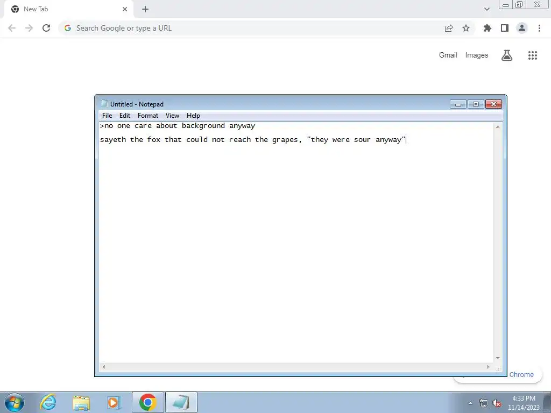551x413 pixels.
Task: Open the Notepad View menu
Action: coord(172,116)
